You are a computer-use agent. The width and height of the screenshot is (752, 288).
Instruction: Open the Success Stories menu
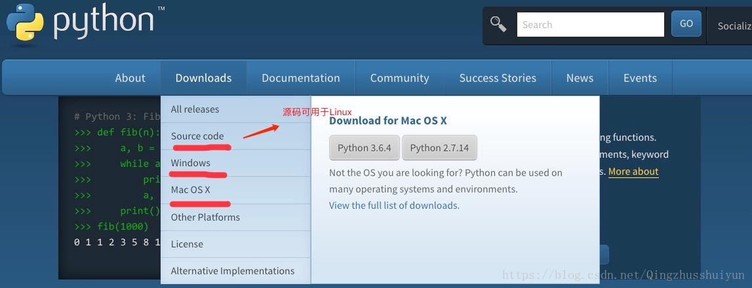(x=498, y=78)
